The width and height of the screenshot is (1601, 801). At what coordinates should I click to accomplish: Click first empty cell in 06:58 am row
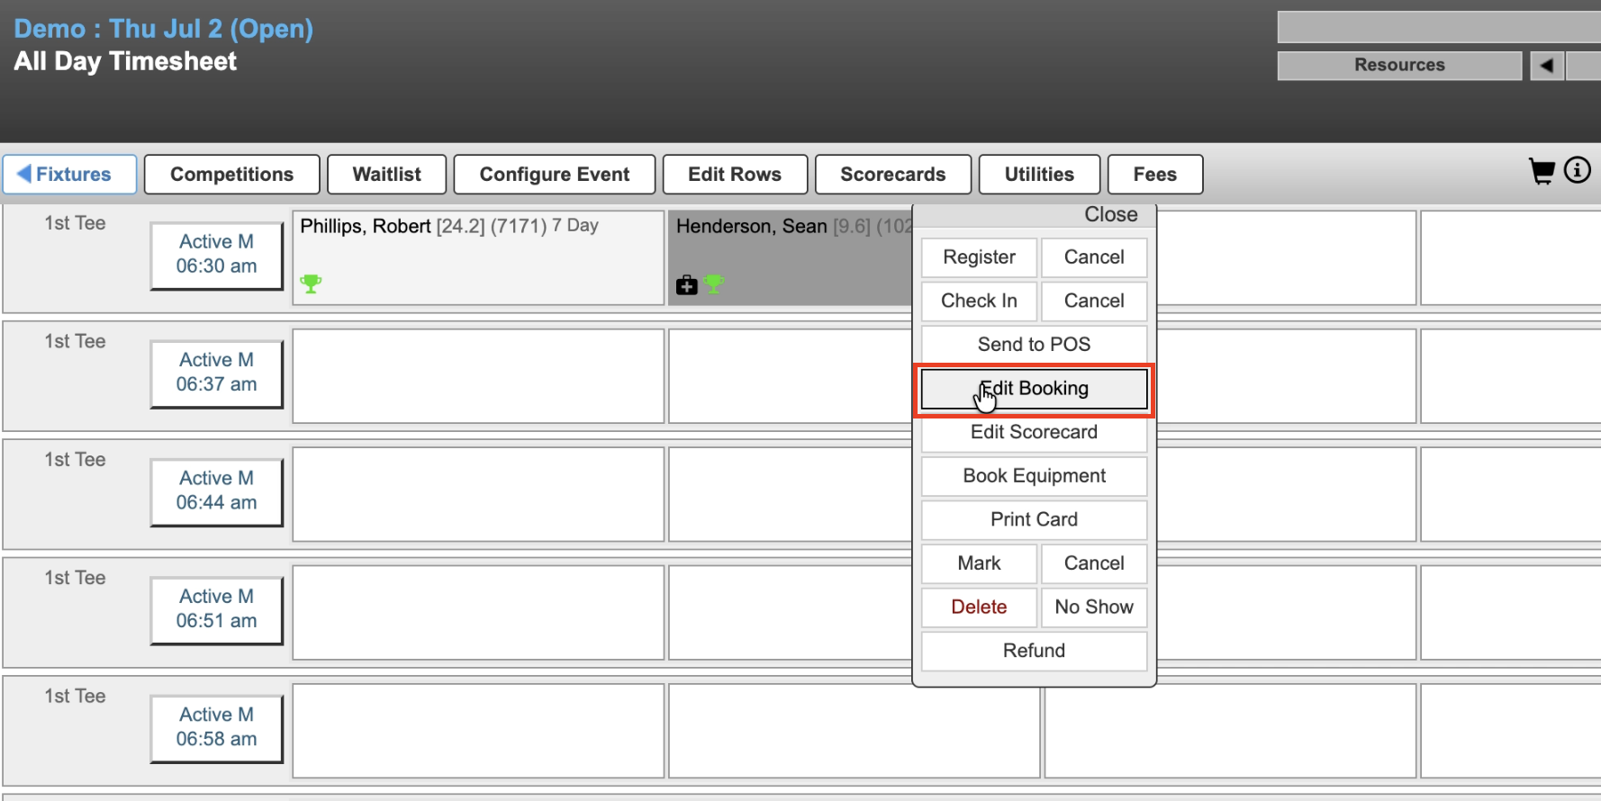point(478,731)
